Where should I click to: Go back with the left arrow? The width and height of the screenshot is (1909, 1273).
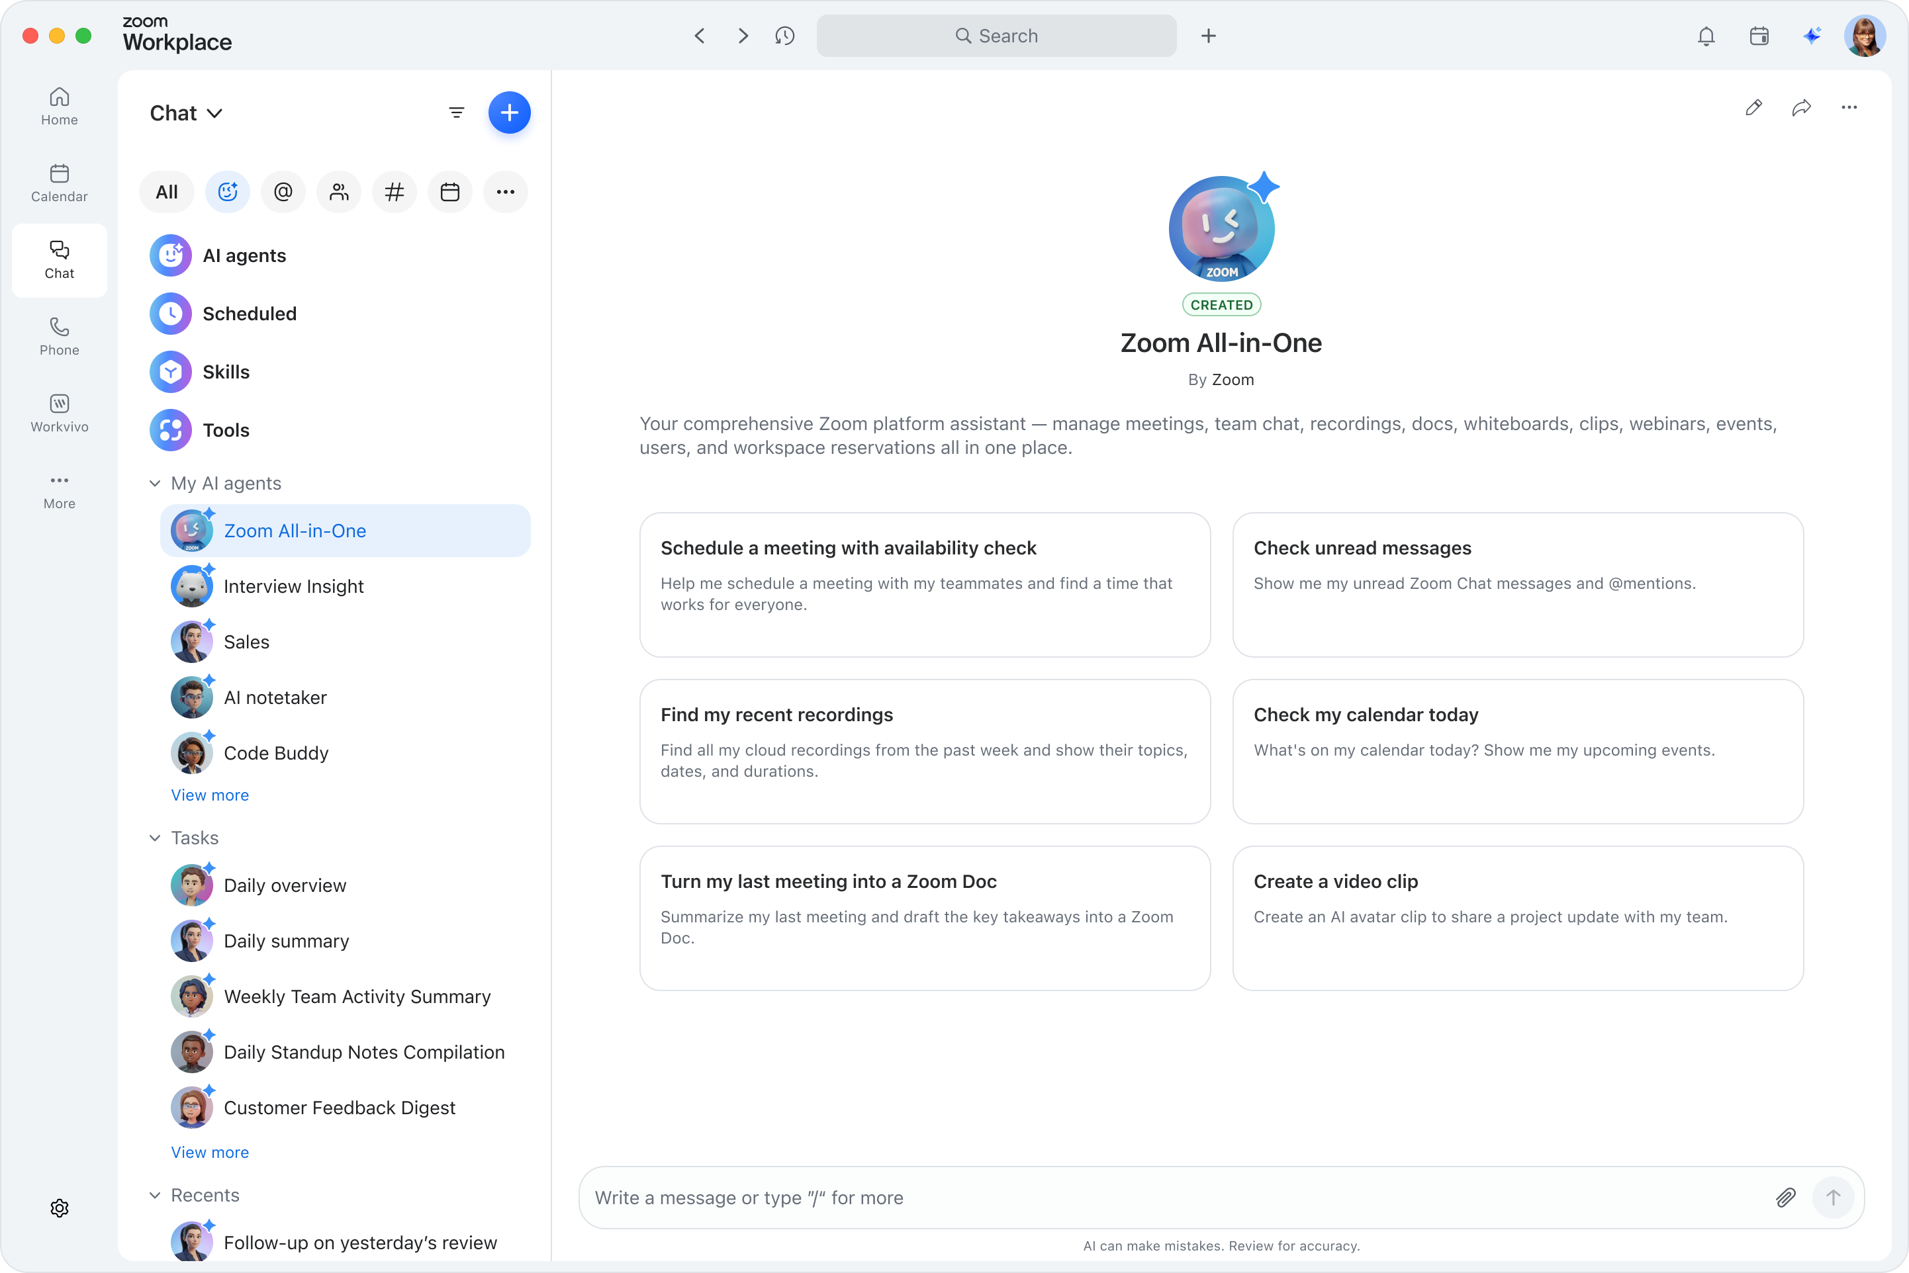coord(700,36)
